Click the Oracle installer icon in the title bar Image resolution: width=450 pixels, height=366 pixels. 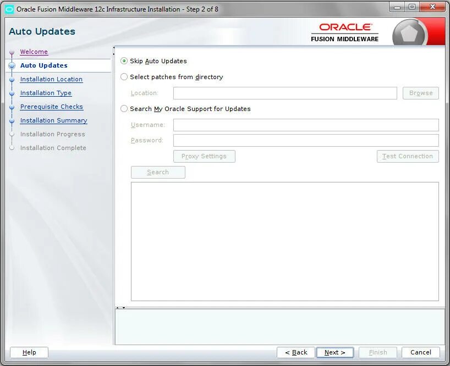[x=9, y=9]
